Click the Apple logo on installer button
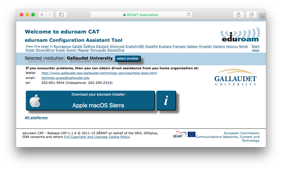 tap(35, 100)
